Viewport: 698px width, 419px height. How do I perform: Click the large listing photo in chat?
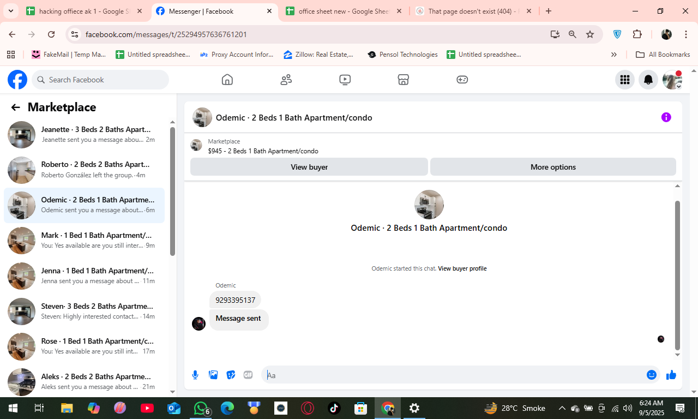coord(429,205)
